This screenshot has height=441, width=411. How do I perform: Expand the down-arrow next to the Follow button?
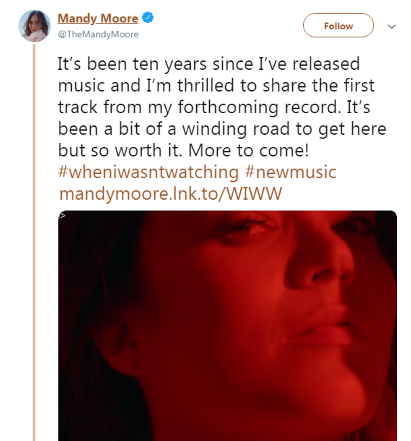[x=392, y=26]
